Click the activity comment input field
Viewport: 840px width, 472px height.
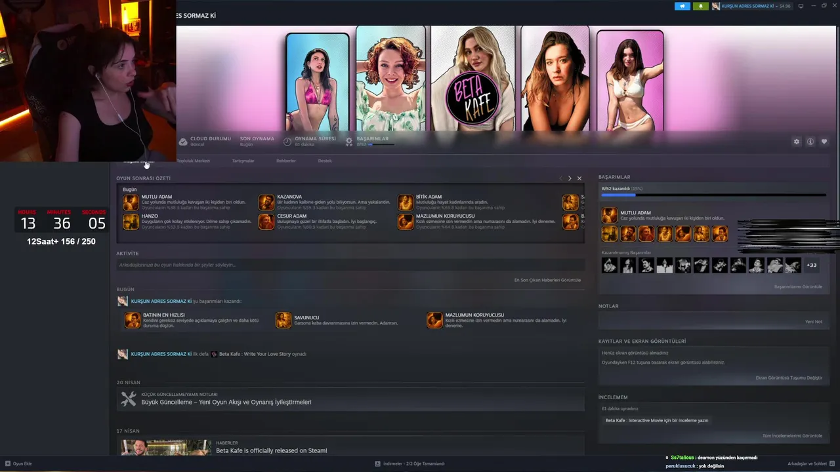click(x=350, y=265)
